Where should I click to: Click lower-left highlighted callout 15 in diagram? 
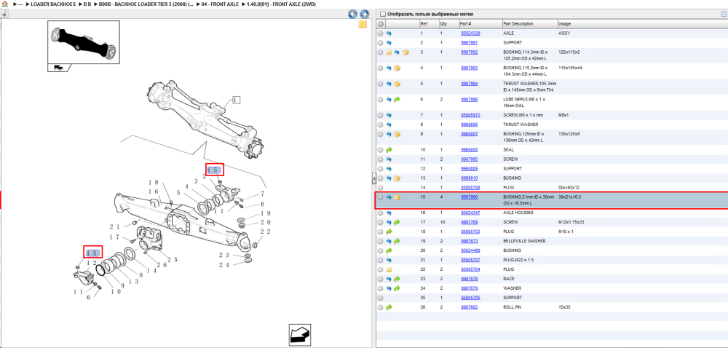92,253
